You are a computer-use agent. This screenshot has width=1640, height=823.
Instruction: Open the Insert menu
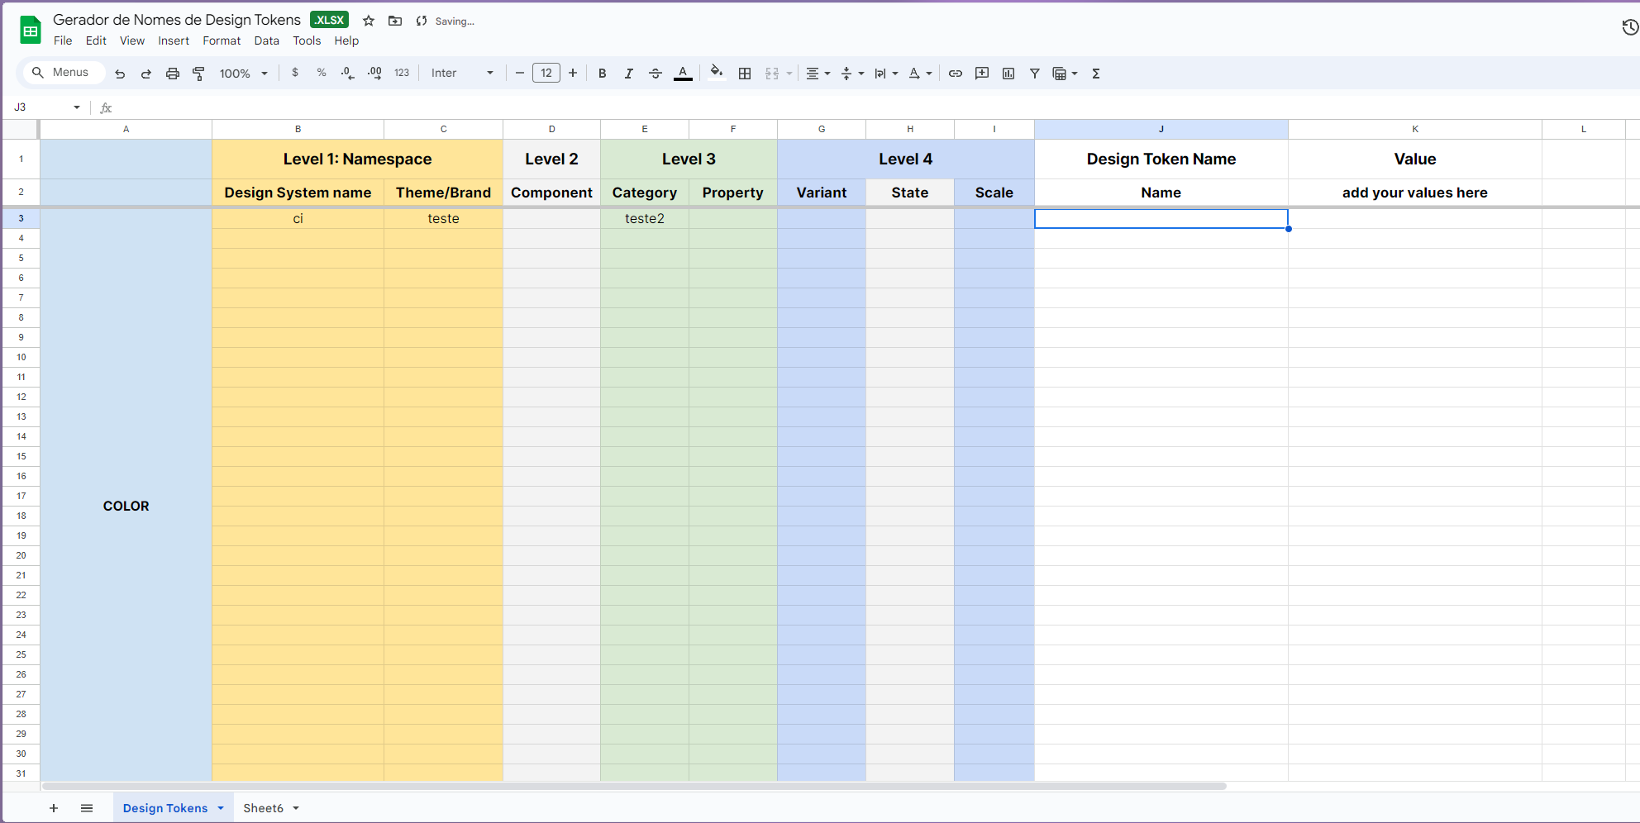(174, 40)
